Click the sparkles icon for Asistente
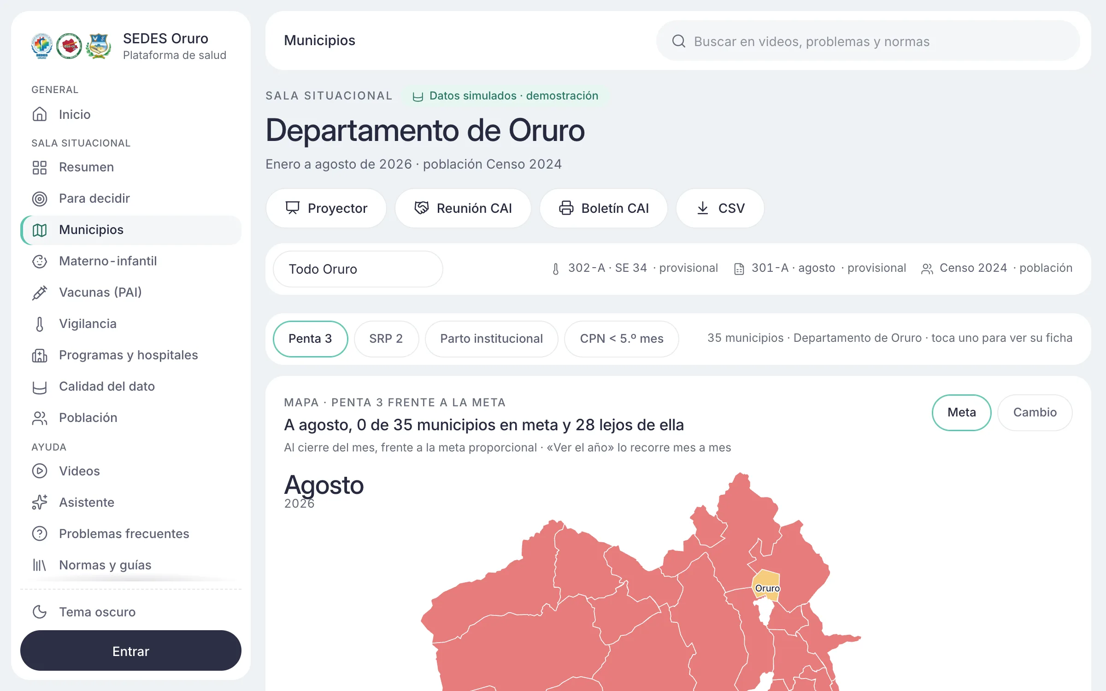The height and width of the screenshot is (691, 1106). tap(40, 502)
